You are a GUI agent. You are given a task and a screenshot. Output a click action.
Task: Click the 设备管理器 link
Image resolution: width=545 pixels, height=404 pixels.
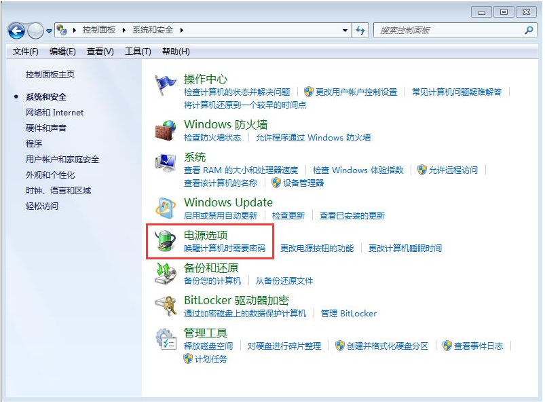click(x=303, y=183)
